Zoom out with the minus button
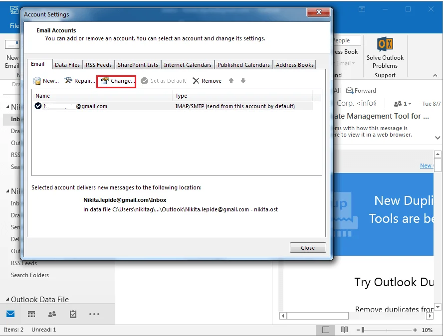The image size is (443, 336). coord(358,330)
